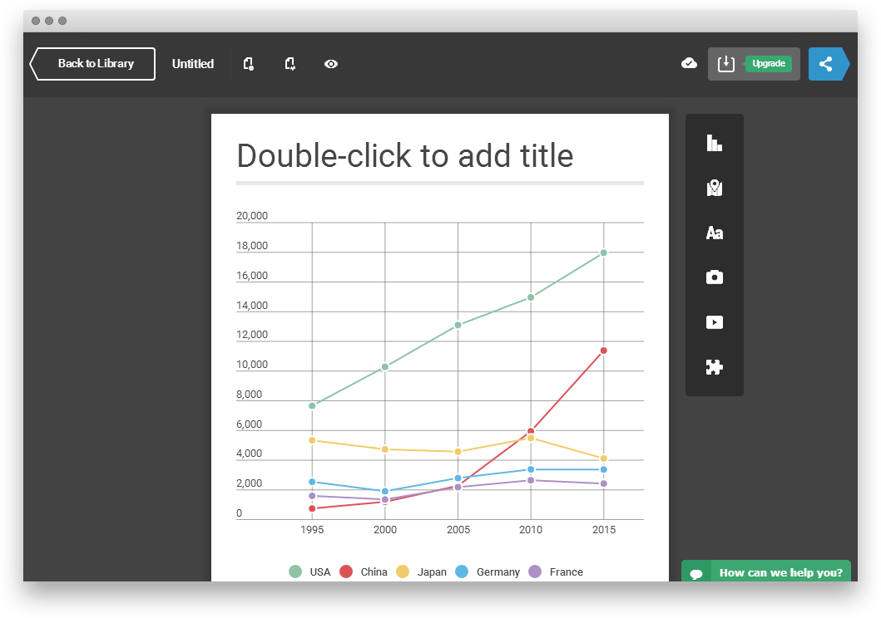Click the yellow Japan legend color dot

402,571
